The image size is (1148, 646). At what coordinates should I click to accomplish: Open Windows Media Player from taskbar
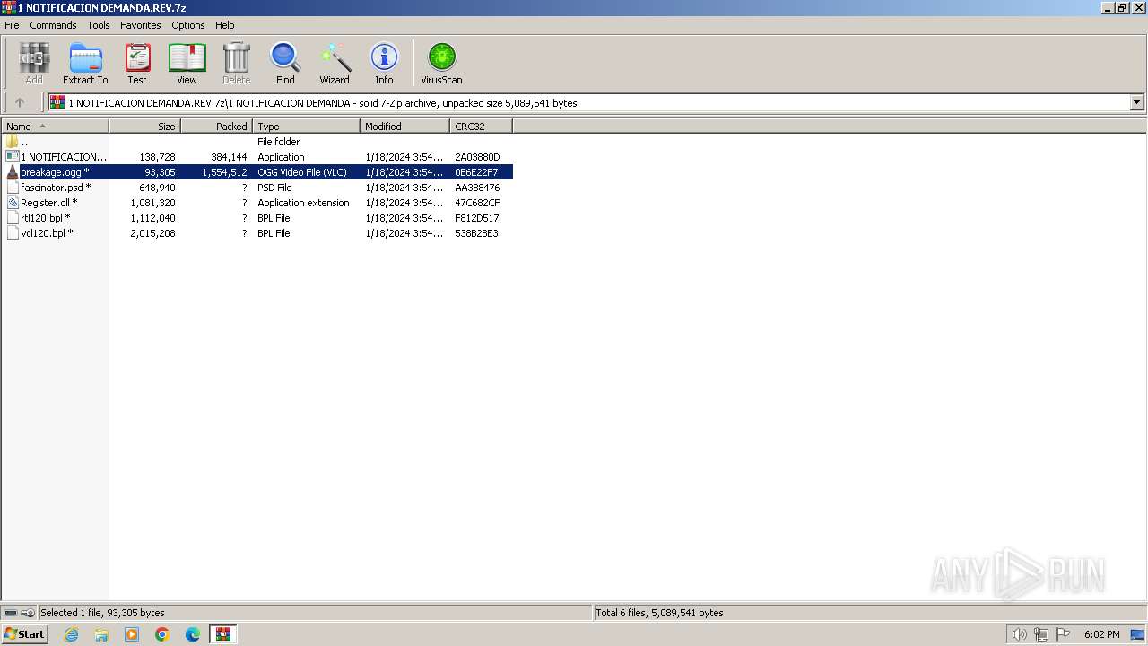click(132, 634)
